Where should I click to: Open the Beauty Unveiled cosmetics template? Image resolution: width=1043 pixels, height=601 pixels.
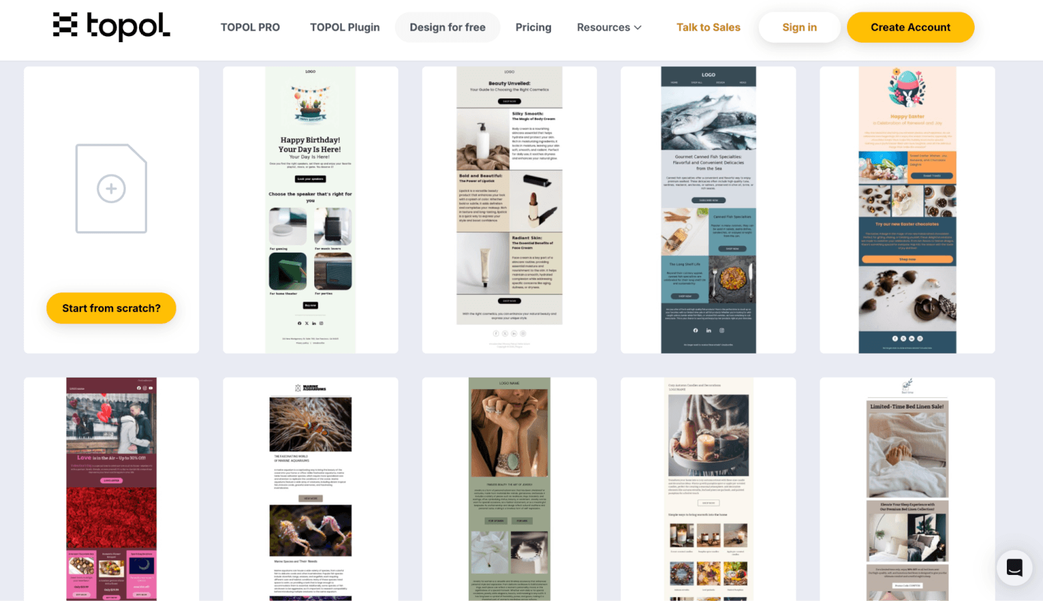(509, 210)
